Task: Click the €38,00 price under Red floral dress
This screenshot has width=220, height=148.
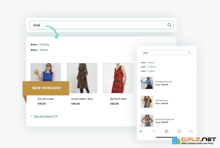Action: tap(114, 104)
